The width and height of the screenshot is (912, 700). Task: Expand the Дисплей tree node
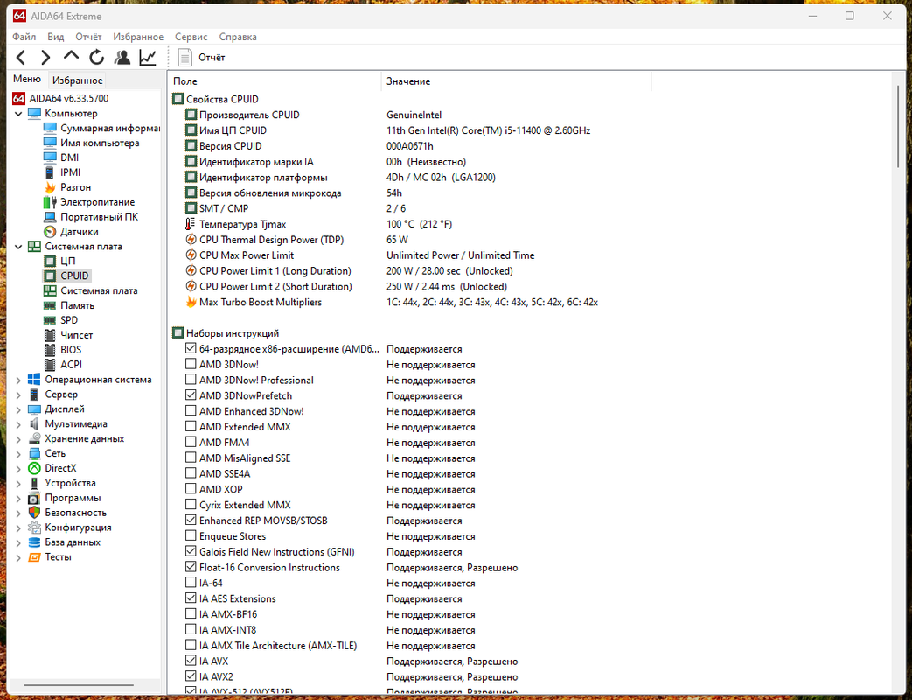pyautogui.click(x=18, y=409)
